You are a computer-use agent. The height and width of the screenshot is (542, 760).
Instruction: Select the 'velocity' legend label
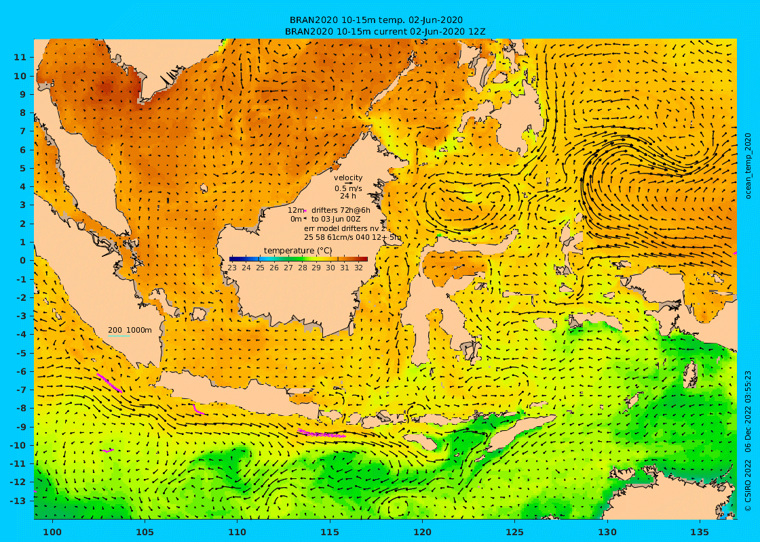(348, 178)
